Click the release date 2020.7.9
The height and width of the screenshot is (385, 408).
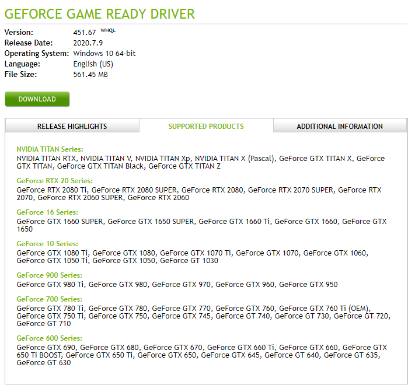tap(88, 43)
